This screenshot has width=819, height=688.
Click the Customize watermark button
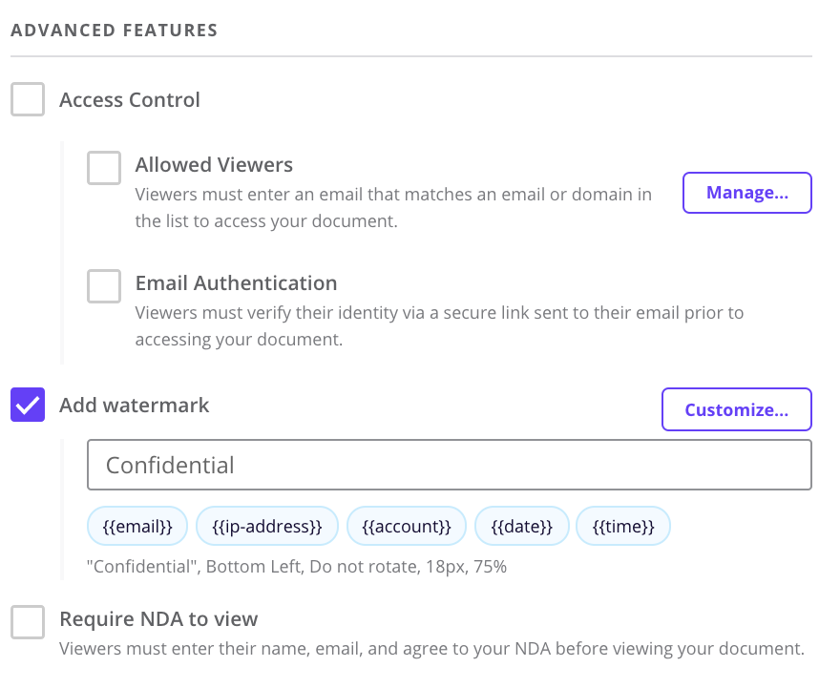pos(737,409)
